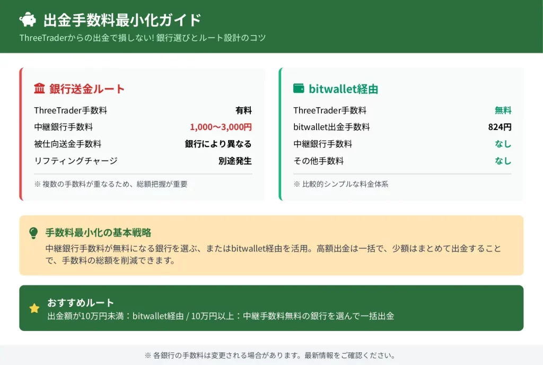
Task: Click the footer disclaimer about 各銀行の手数料
Action: [271, 355]
